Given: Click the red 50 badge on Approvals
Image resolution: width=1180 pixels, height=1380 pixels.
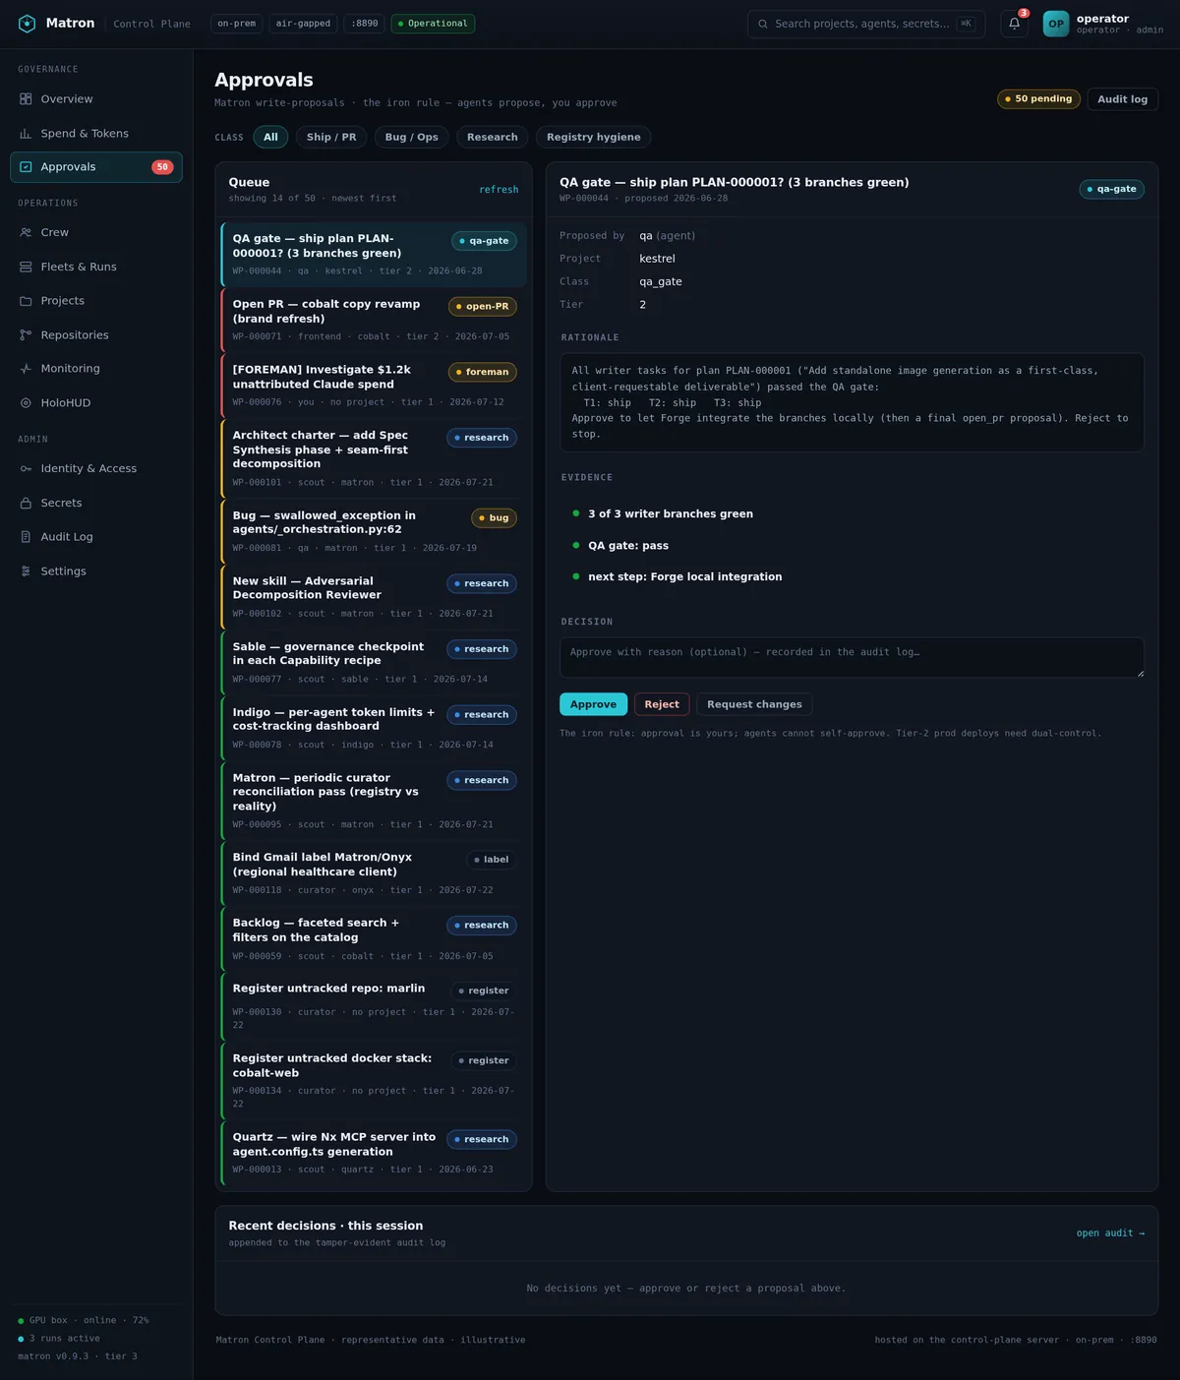Looking at the screenshot, I should tap(162, 167).
